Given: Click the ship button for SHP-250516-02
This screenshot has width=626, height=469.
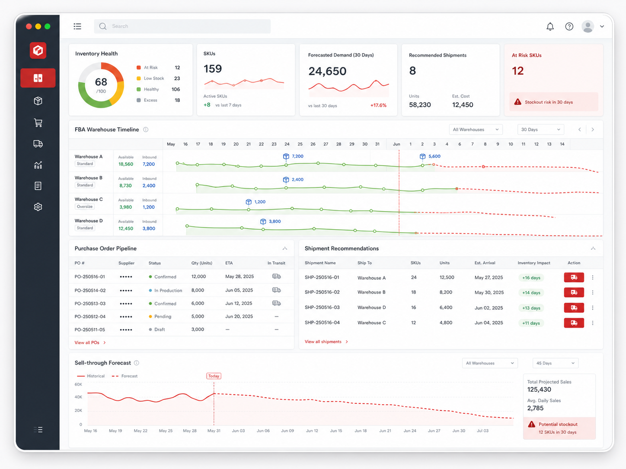Looking at the screenshot, I should coord(574,292).
